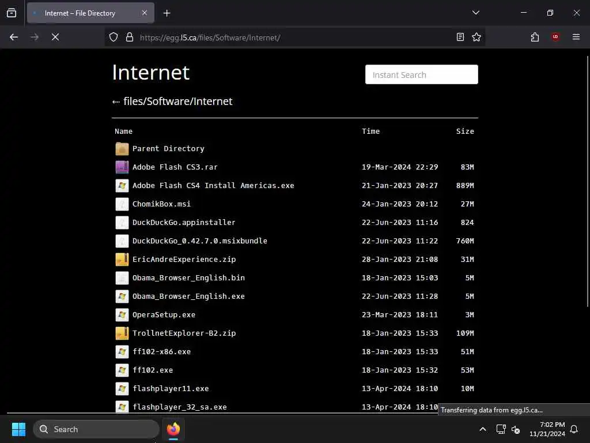The image size is (590, 443).
Task: Download ff102-x86.exe
Action: pos(161,351)
